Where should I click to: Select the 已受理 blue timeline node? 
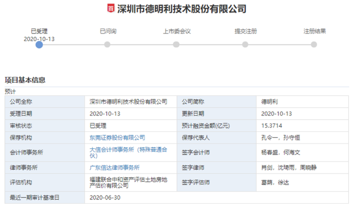tap(39, 44)
